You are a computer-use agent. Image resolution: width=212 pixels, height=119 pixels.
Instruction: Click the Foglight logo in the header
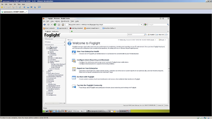click(52, 35)
